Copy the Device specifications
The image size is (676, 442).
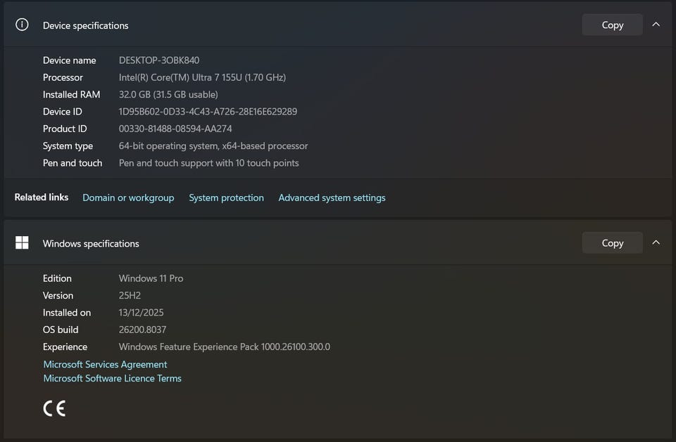pos(612,25)
